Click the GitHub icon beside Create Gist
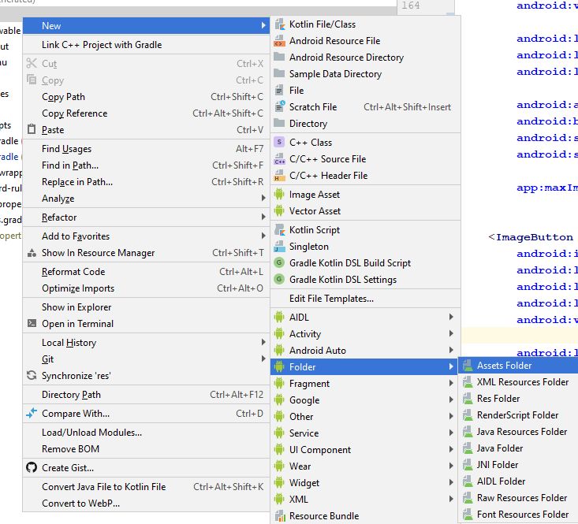Image resolution: width=578 pixels, height=524 pixels. tap(32, 467)
